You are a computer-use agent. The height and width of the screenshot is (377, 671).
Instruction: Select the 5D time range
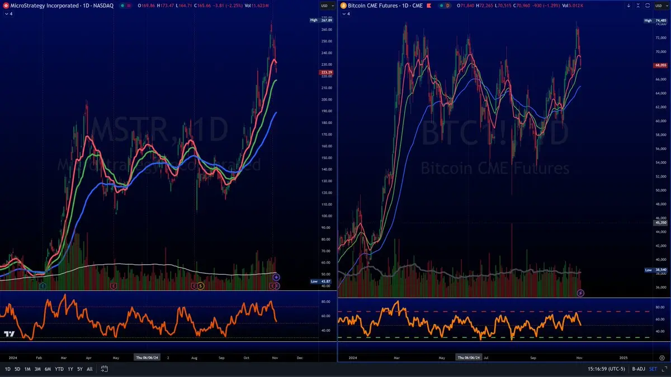(x=17, y=369)
